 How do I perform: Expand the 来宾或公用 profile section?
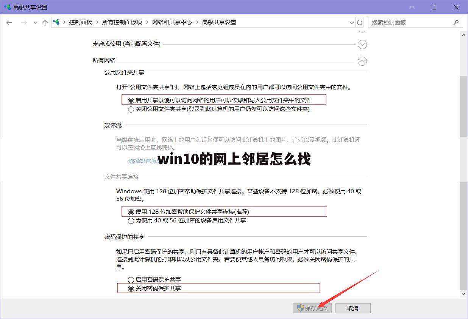coord(362,45)
